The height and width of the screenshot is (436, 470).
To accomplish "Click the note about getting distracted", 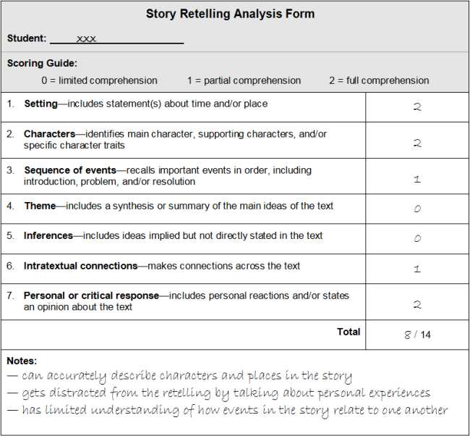I will [218, 393].
